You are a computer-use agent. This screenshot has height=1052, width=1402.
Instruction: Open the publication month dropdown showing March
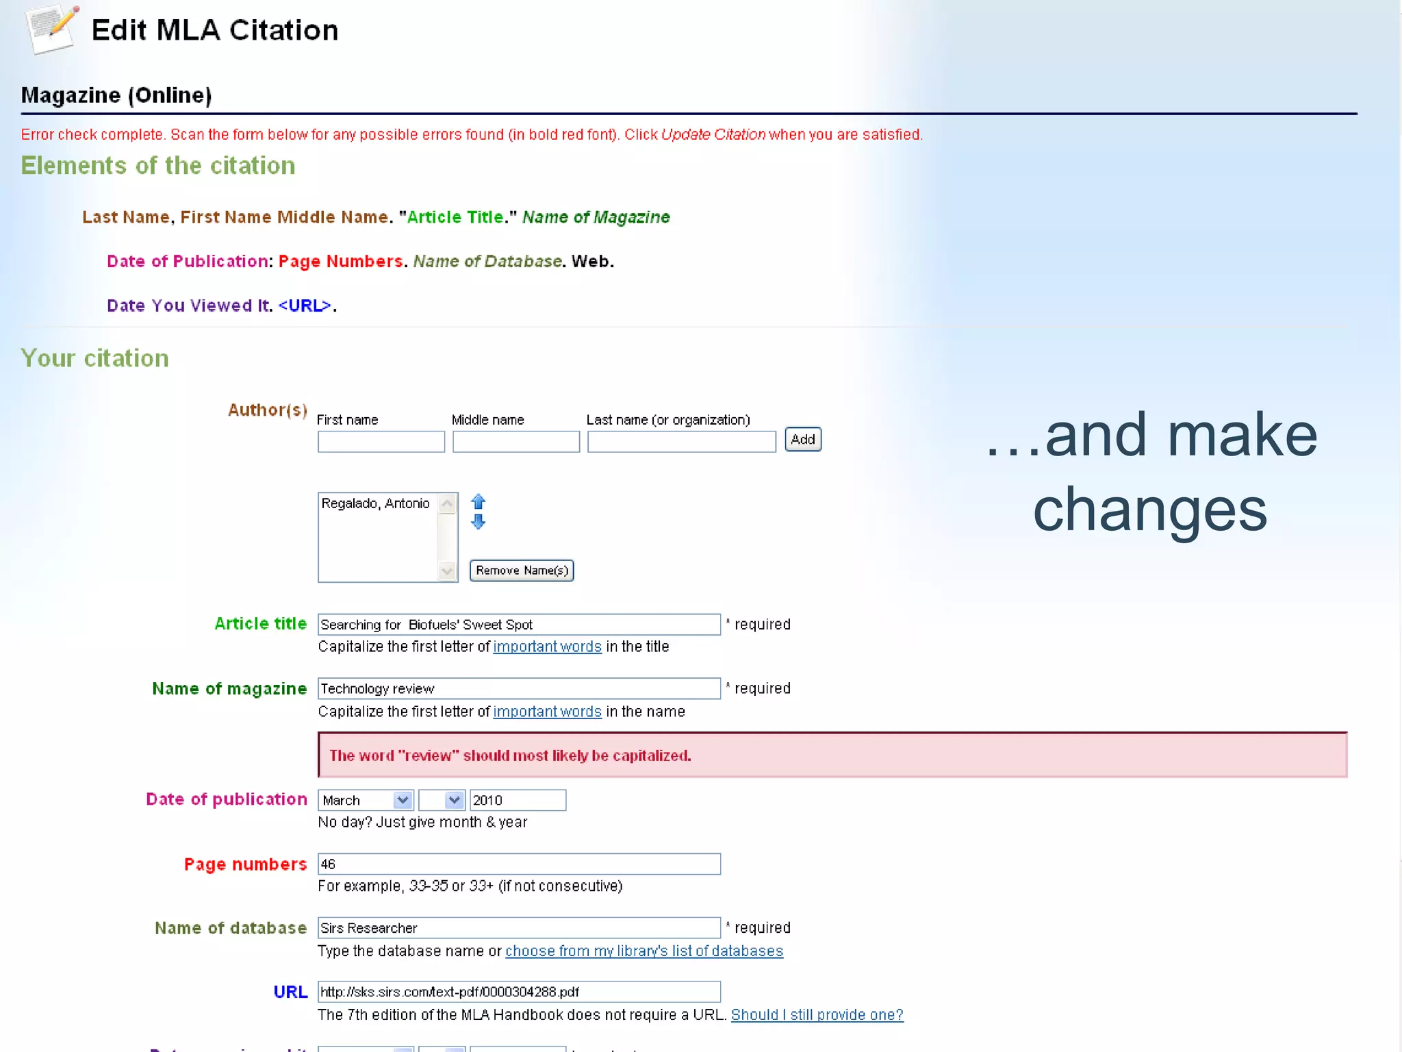click(x=366, y=800)
